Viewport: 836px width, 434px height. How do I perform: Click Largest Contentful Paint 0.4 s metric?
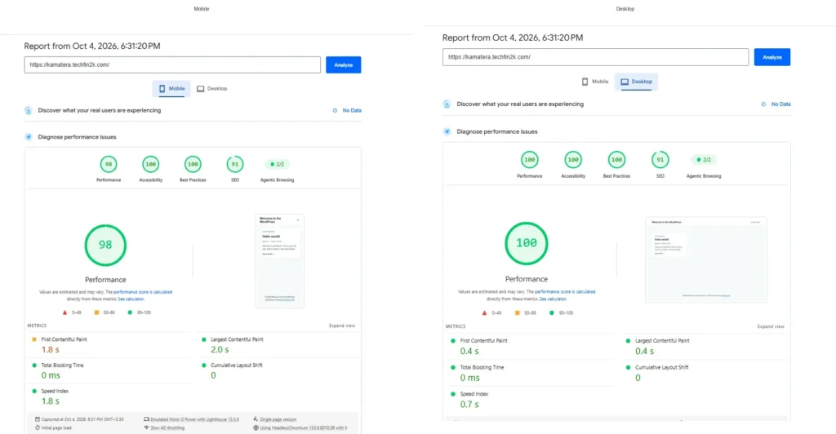[x=705, y=346]
